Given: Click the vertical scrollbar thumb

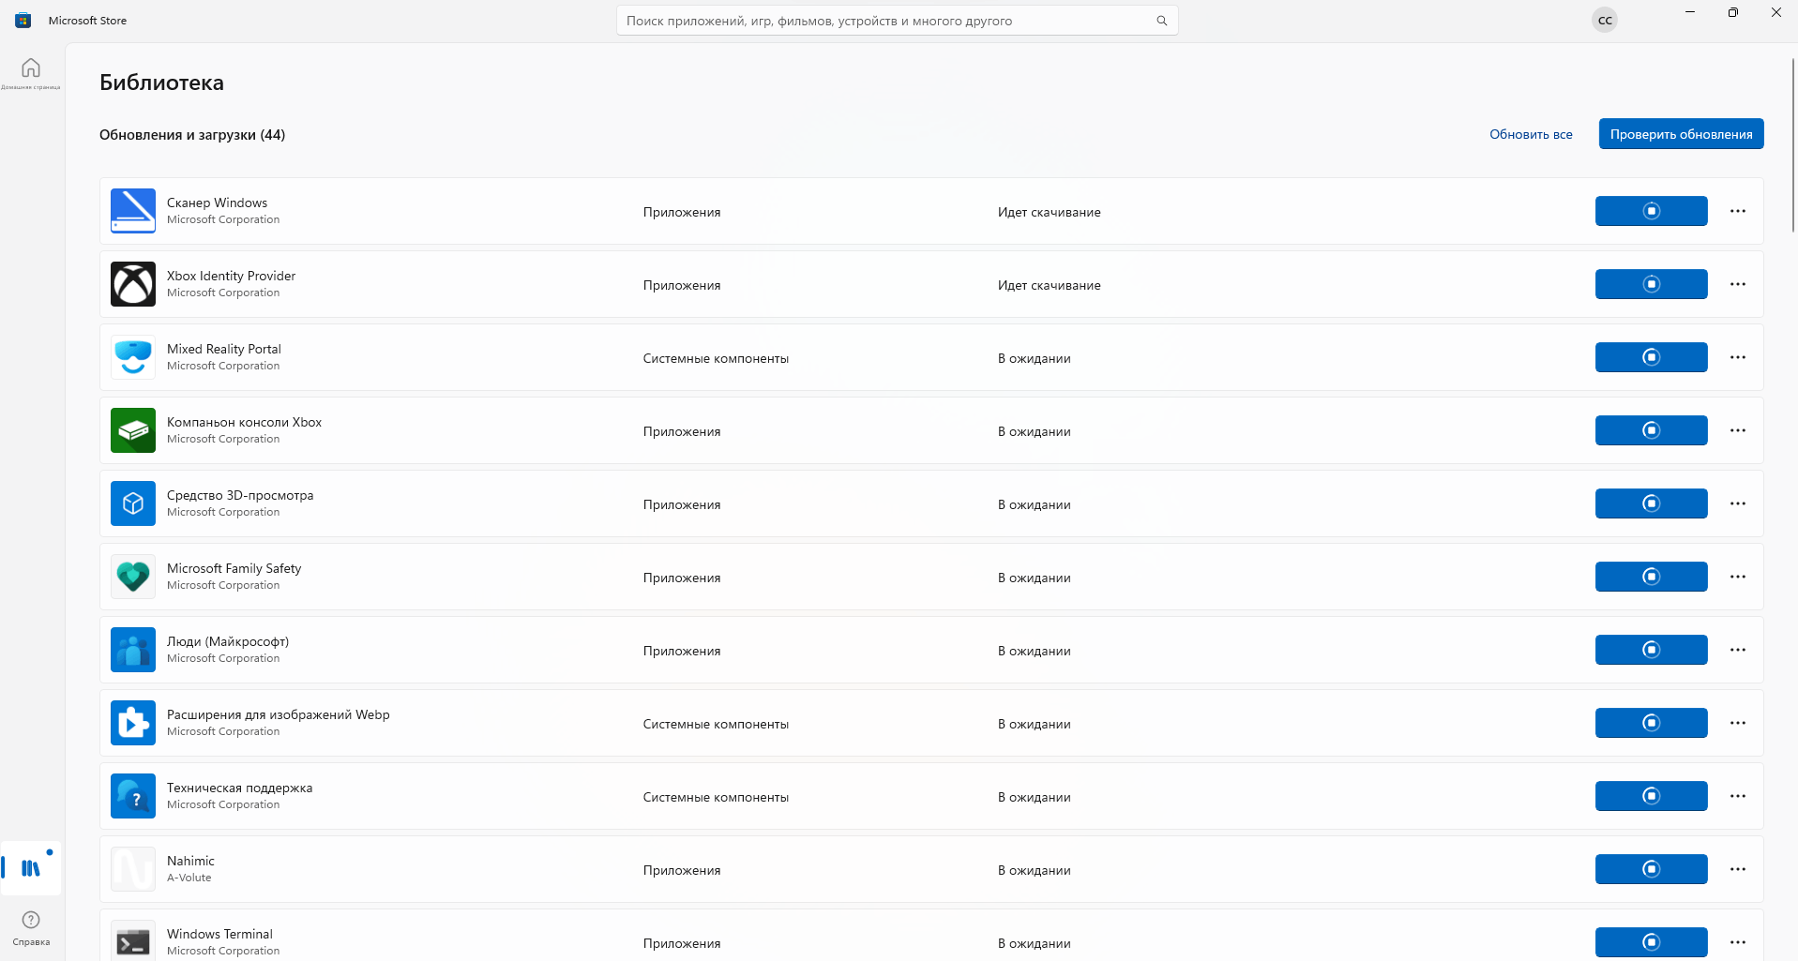Looking at the screenshot, I should [1793, 145].
